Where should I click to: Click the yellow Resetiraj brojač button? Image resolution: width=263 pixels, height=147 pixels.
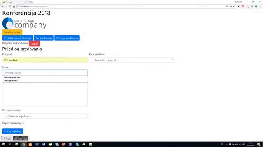coord(12,32)
